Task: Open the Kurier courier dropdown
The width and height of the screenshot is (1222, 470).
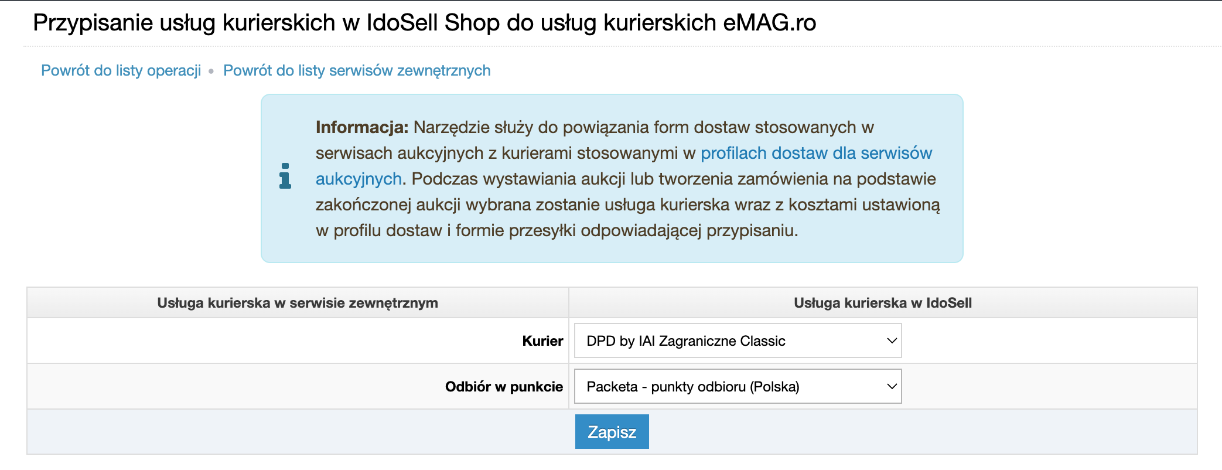Action: (738, 340)
